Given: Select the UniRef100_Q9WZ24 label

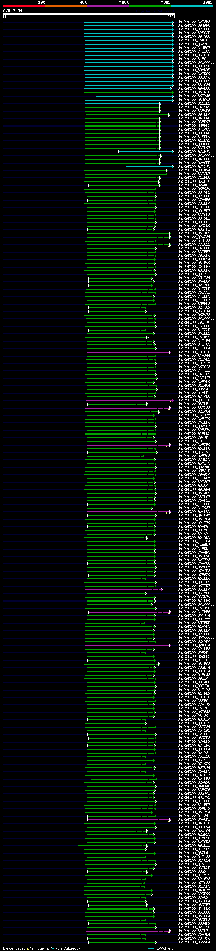Looking at the screenshot, I should (194, 237).
